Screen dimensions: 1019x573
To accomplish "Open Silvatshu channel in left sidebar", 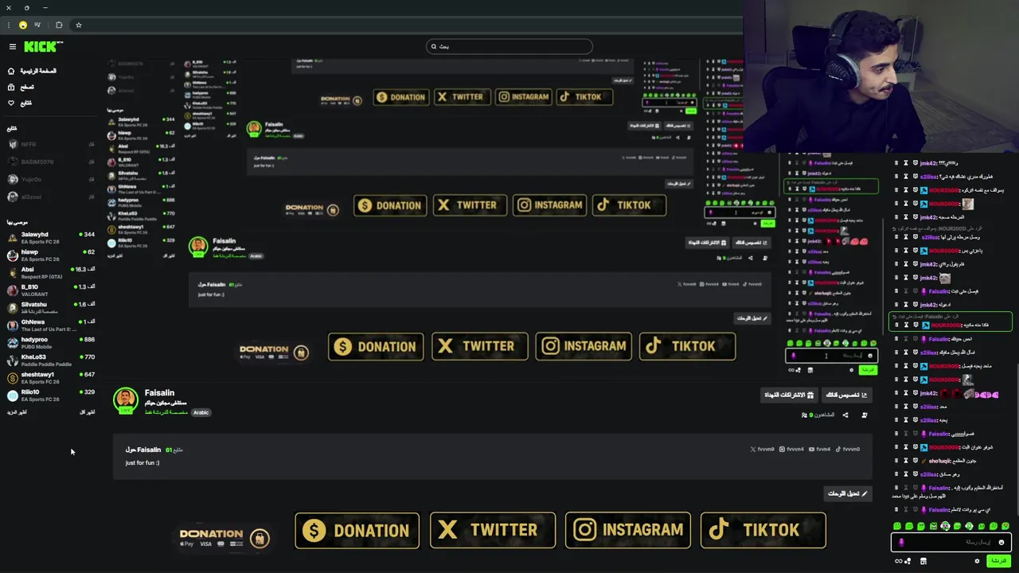I will [51, 308].
